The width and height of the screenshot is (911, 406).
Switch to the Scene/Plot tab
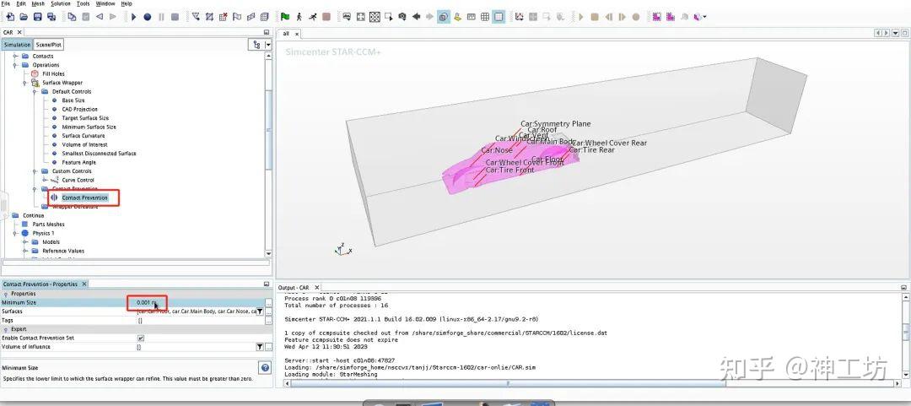click(x=48, y=45)
